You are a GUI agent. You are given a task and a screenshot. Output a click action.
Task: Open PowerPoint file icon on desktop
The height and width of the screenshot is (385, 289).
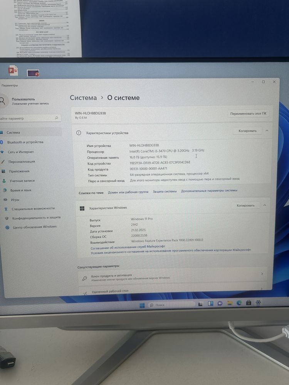pos(13,70)
